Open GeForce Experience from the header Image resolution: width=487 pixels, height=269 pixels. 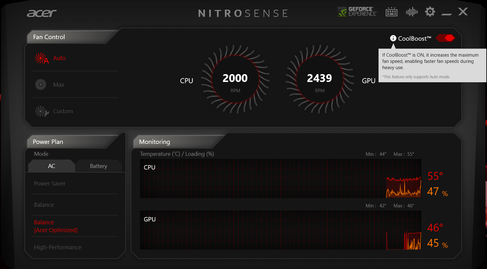click(x=357, y=12)
